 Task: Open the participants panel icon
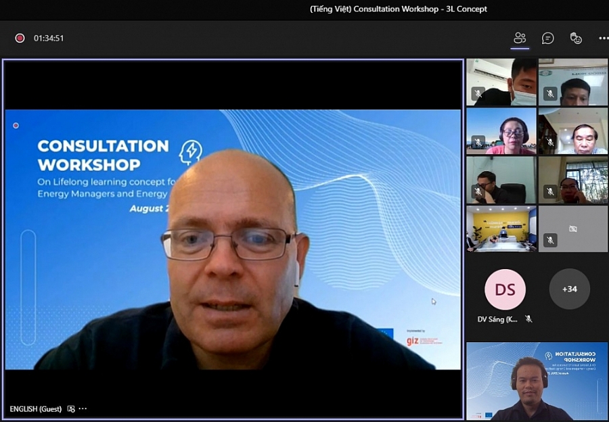[x=520, y=38]
